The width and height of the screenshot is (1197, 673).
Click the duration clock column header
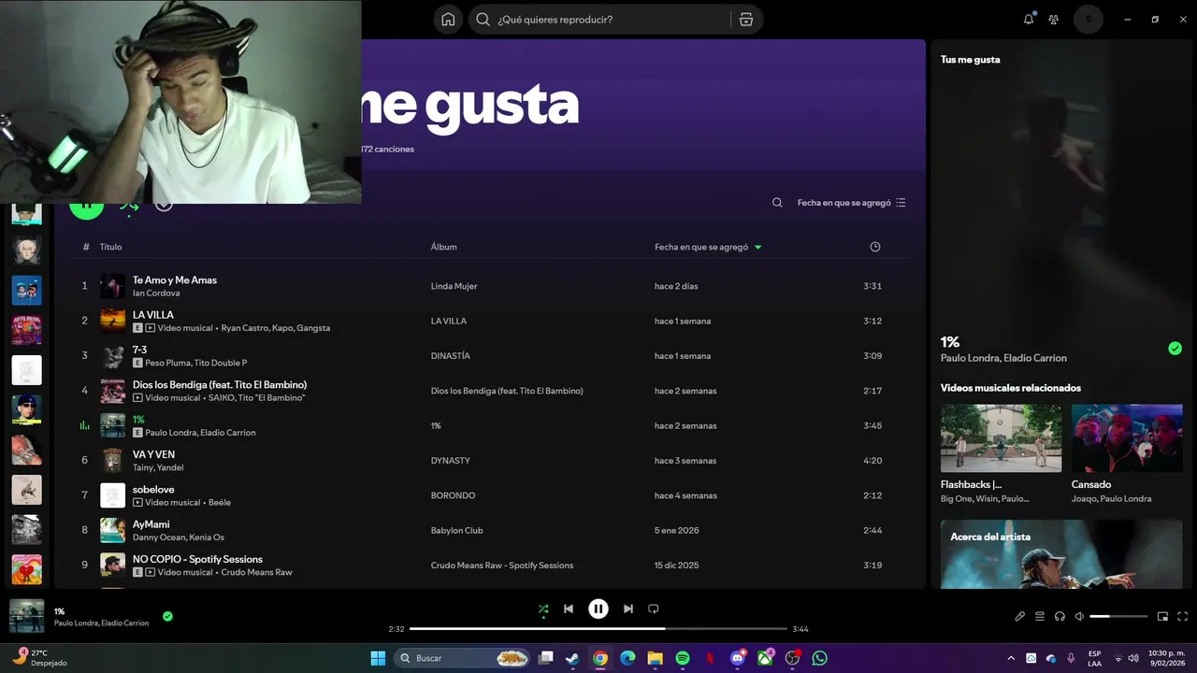(x=874, y=247)
